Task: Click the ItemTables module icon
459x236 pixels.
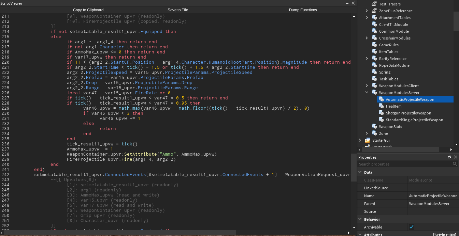Action: click(374, 52)
